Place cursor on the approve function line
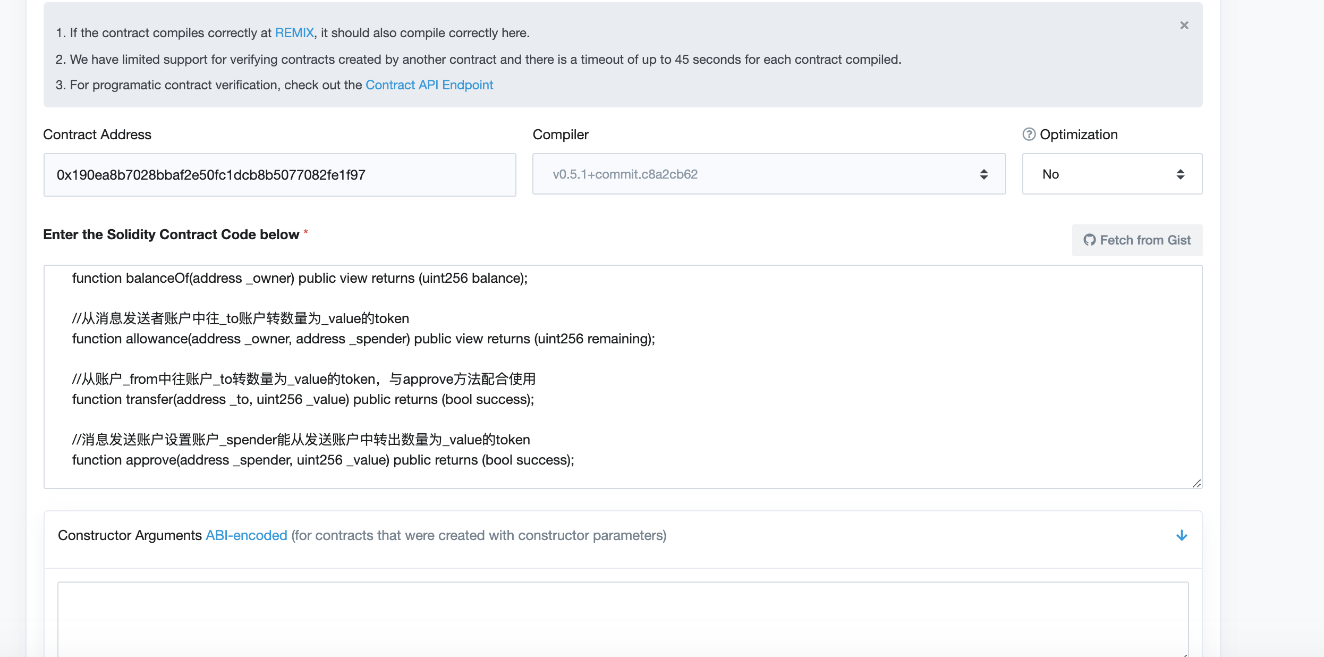The width and height of the screenshot is (1324, 657). [x=322, y=460]
